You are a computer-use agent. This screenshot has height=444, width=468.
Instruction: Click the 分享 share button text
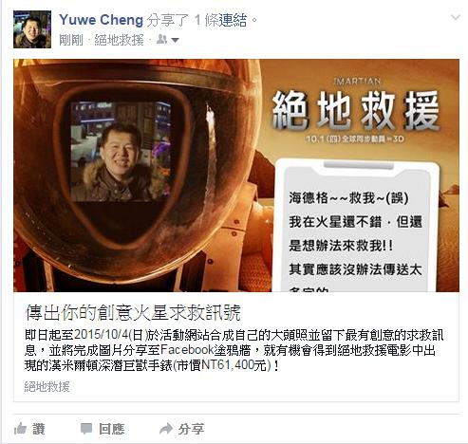[191, 429]
